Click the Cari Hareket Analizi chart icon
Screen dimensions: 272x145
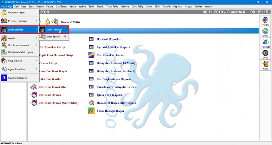[91, 55]
